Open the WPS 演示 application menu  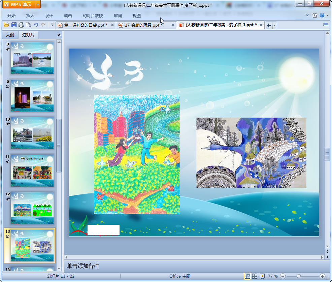(19, 4)
